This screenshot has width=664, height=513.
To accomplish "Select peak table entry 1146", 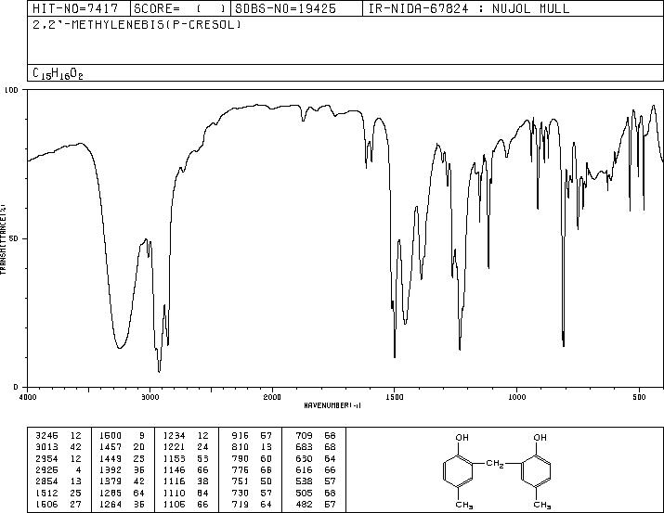I will click(x=174, y=469).
